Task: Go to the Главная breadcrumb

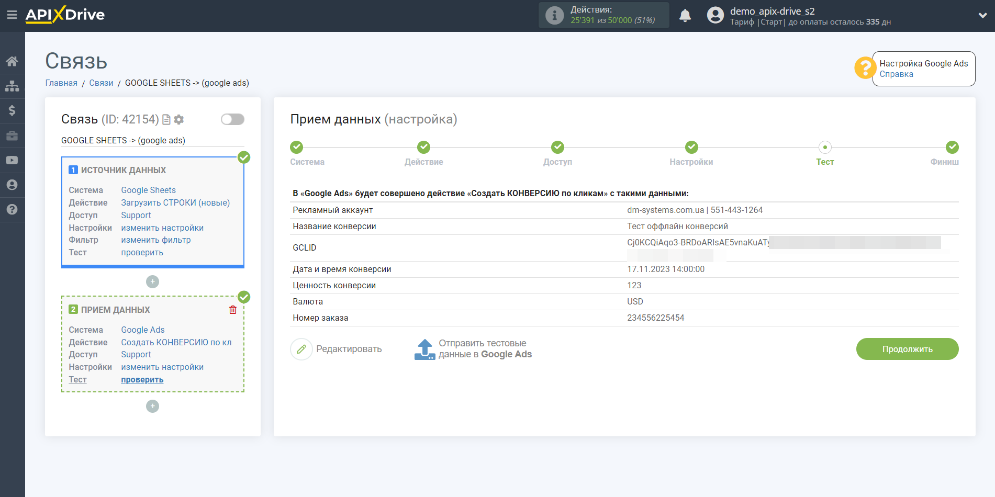Action: click(61, 83)
